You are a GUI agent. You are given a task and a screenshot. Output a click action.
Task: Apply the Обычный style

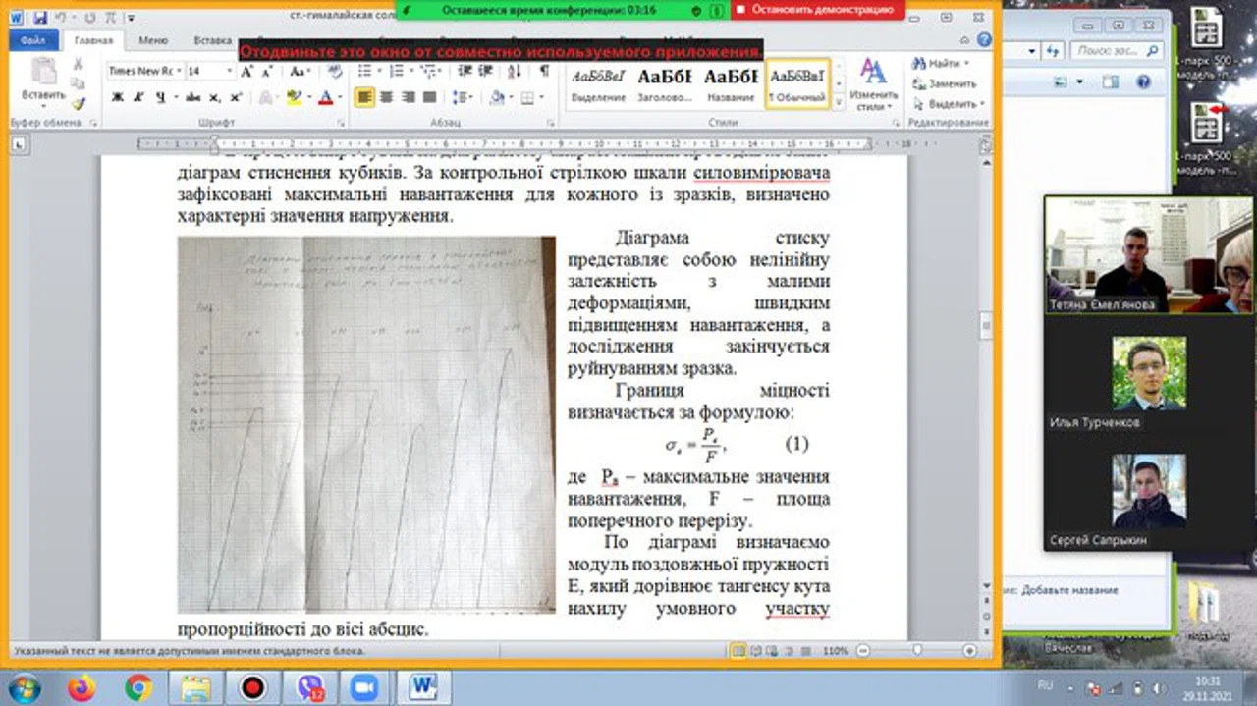tap(797, 83)
